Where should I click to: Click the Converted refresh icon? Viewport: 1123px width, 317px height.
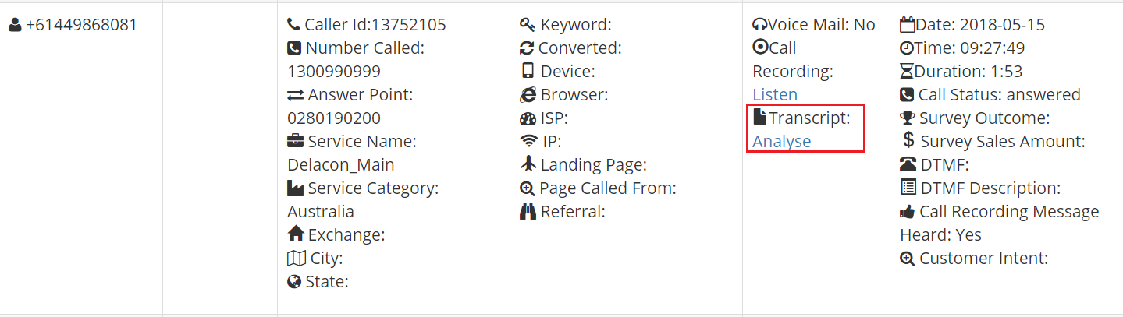tap(526, 48)
